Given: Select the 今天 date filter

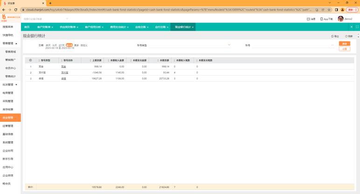Looking at the screenshot, I should (x=55, y=45).
